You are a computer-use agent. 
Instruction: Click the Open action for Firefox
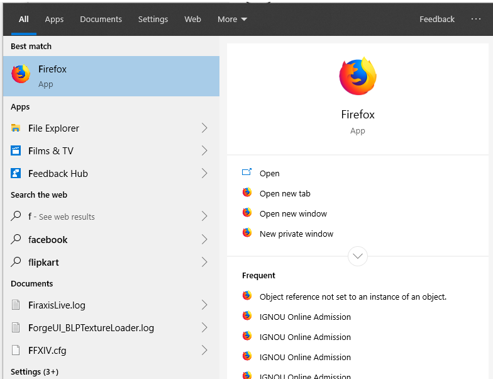tap(269, 174)
